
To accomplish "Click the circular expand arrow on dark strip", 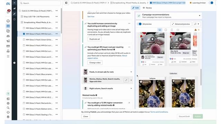I will [x=15, y=63].
